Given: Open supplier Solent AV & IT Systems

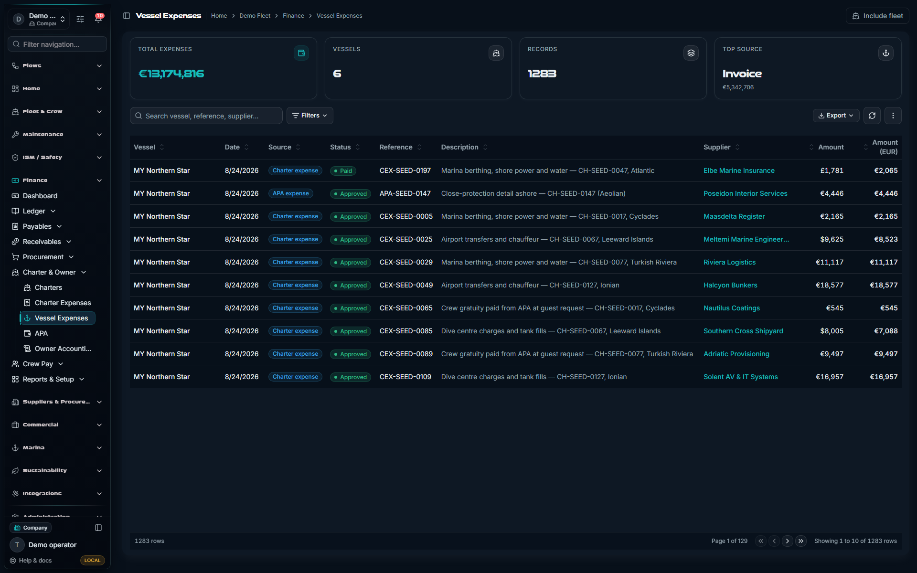Looking at the screenshot, I should point(740,377).
